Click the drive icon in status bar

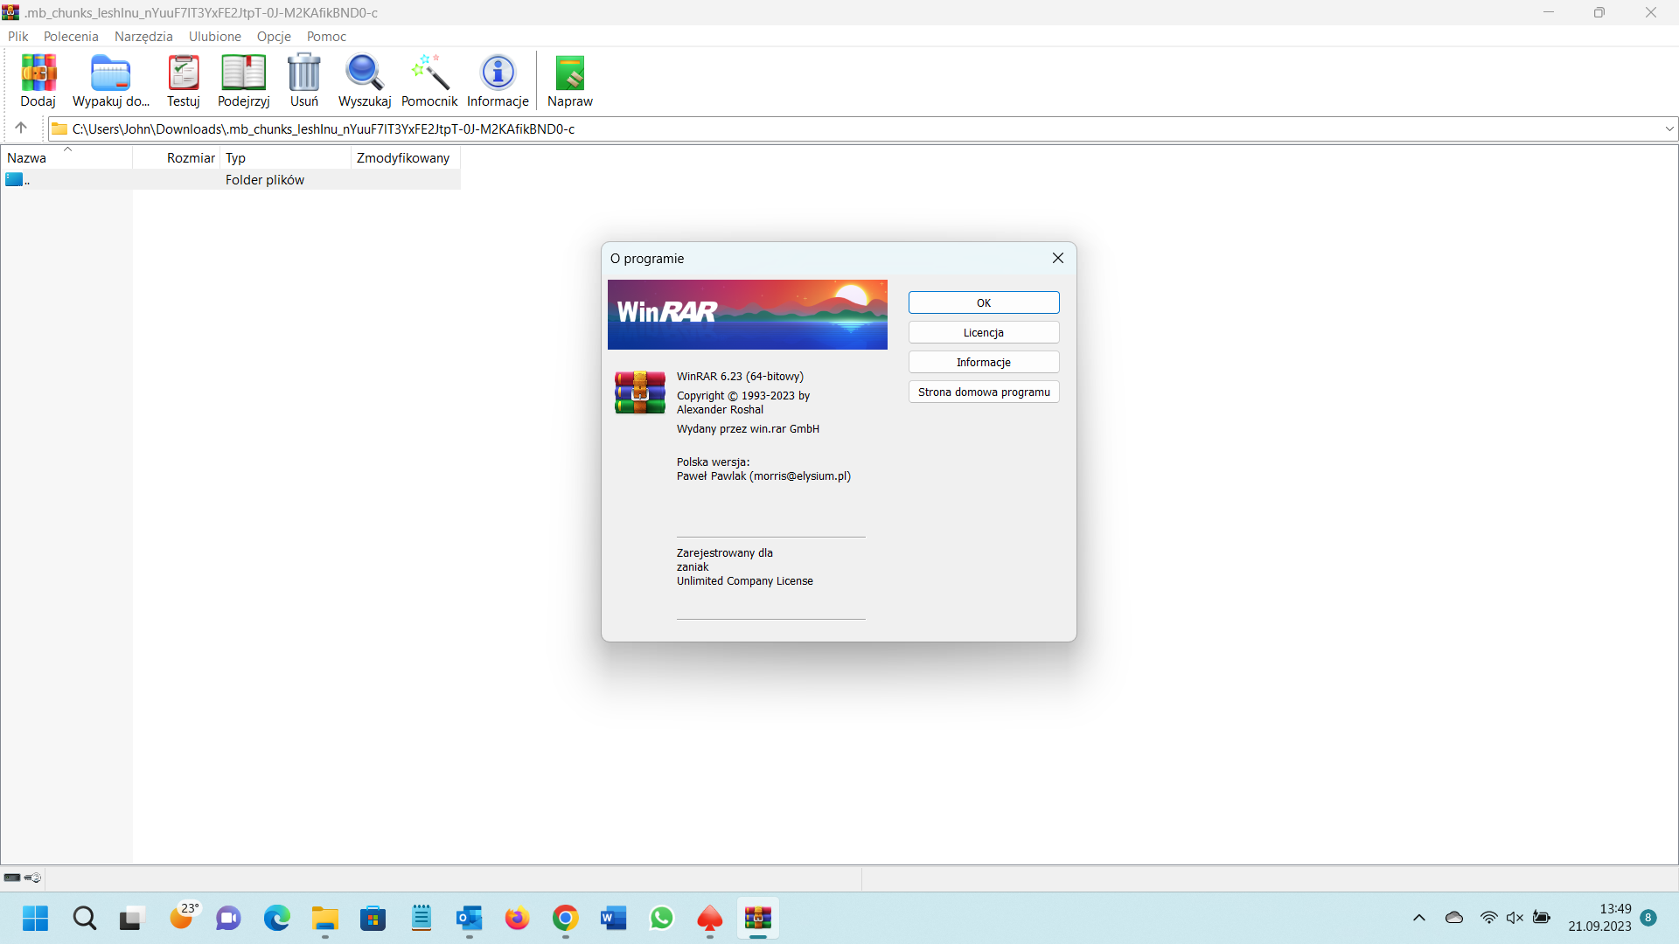pos(12,878)
